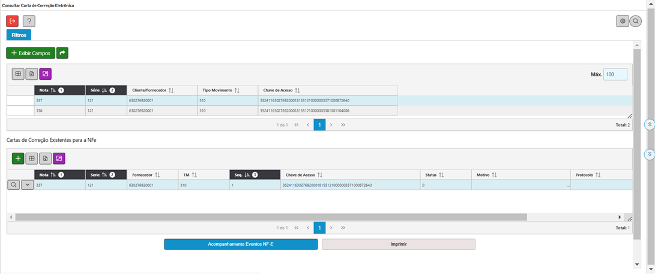
Task: View row 337 details with magnifier icon
Action: [13, 185]
